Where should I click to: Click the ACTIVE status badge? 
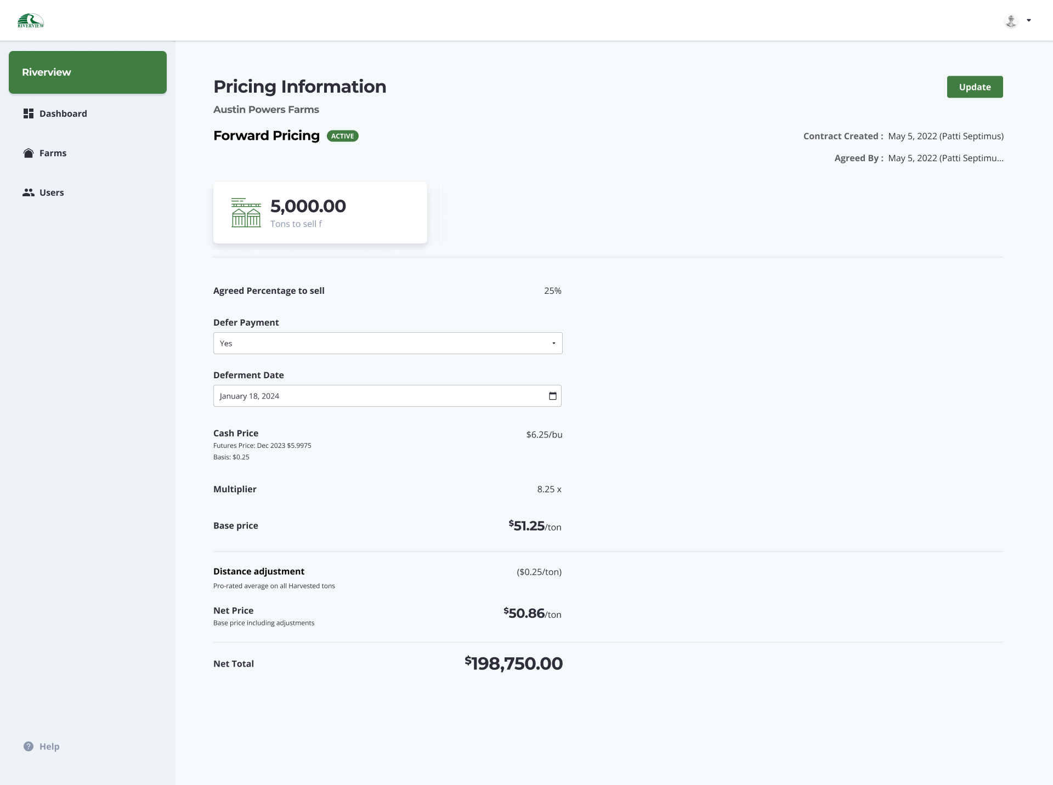click(x=342, y=136)
